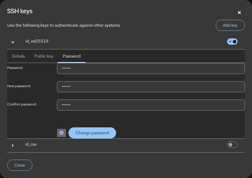Close the SSH keys dialog with X
Screen dimensions: 252x178
239,13
